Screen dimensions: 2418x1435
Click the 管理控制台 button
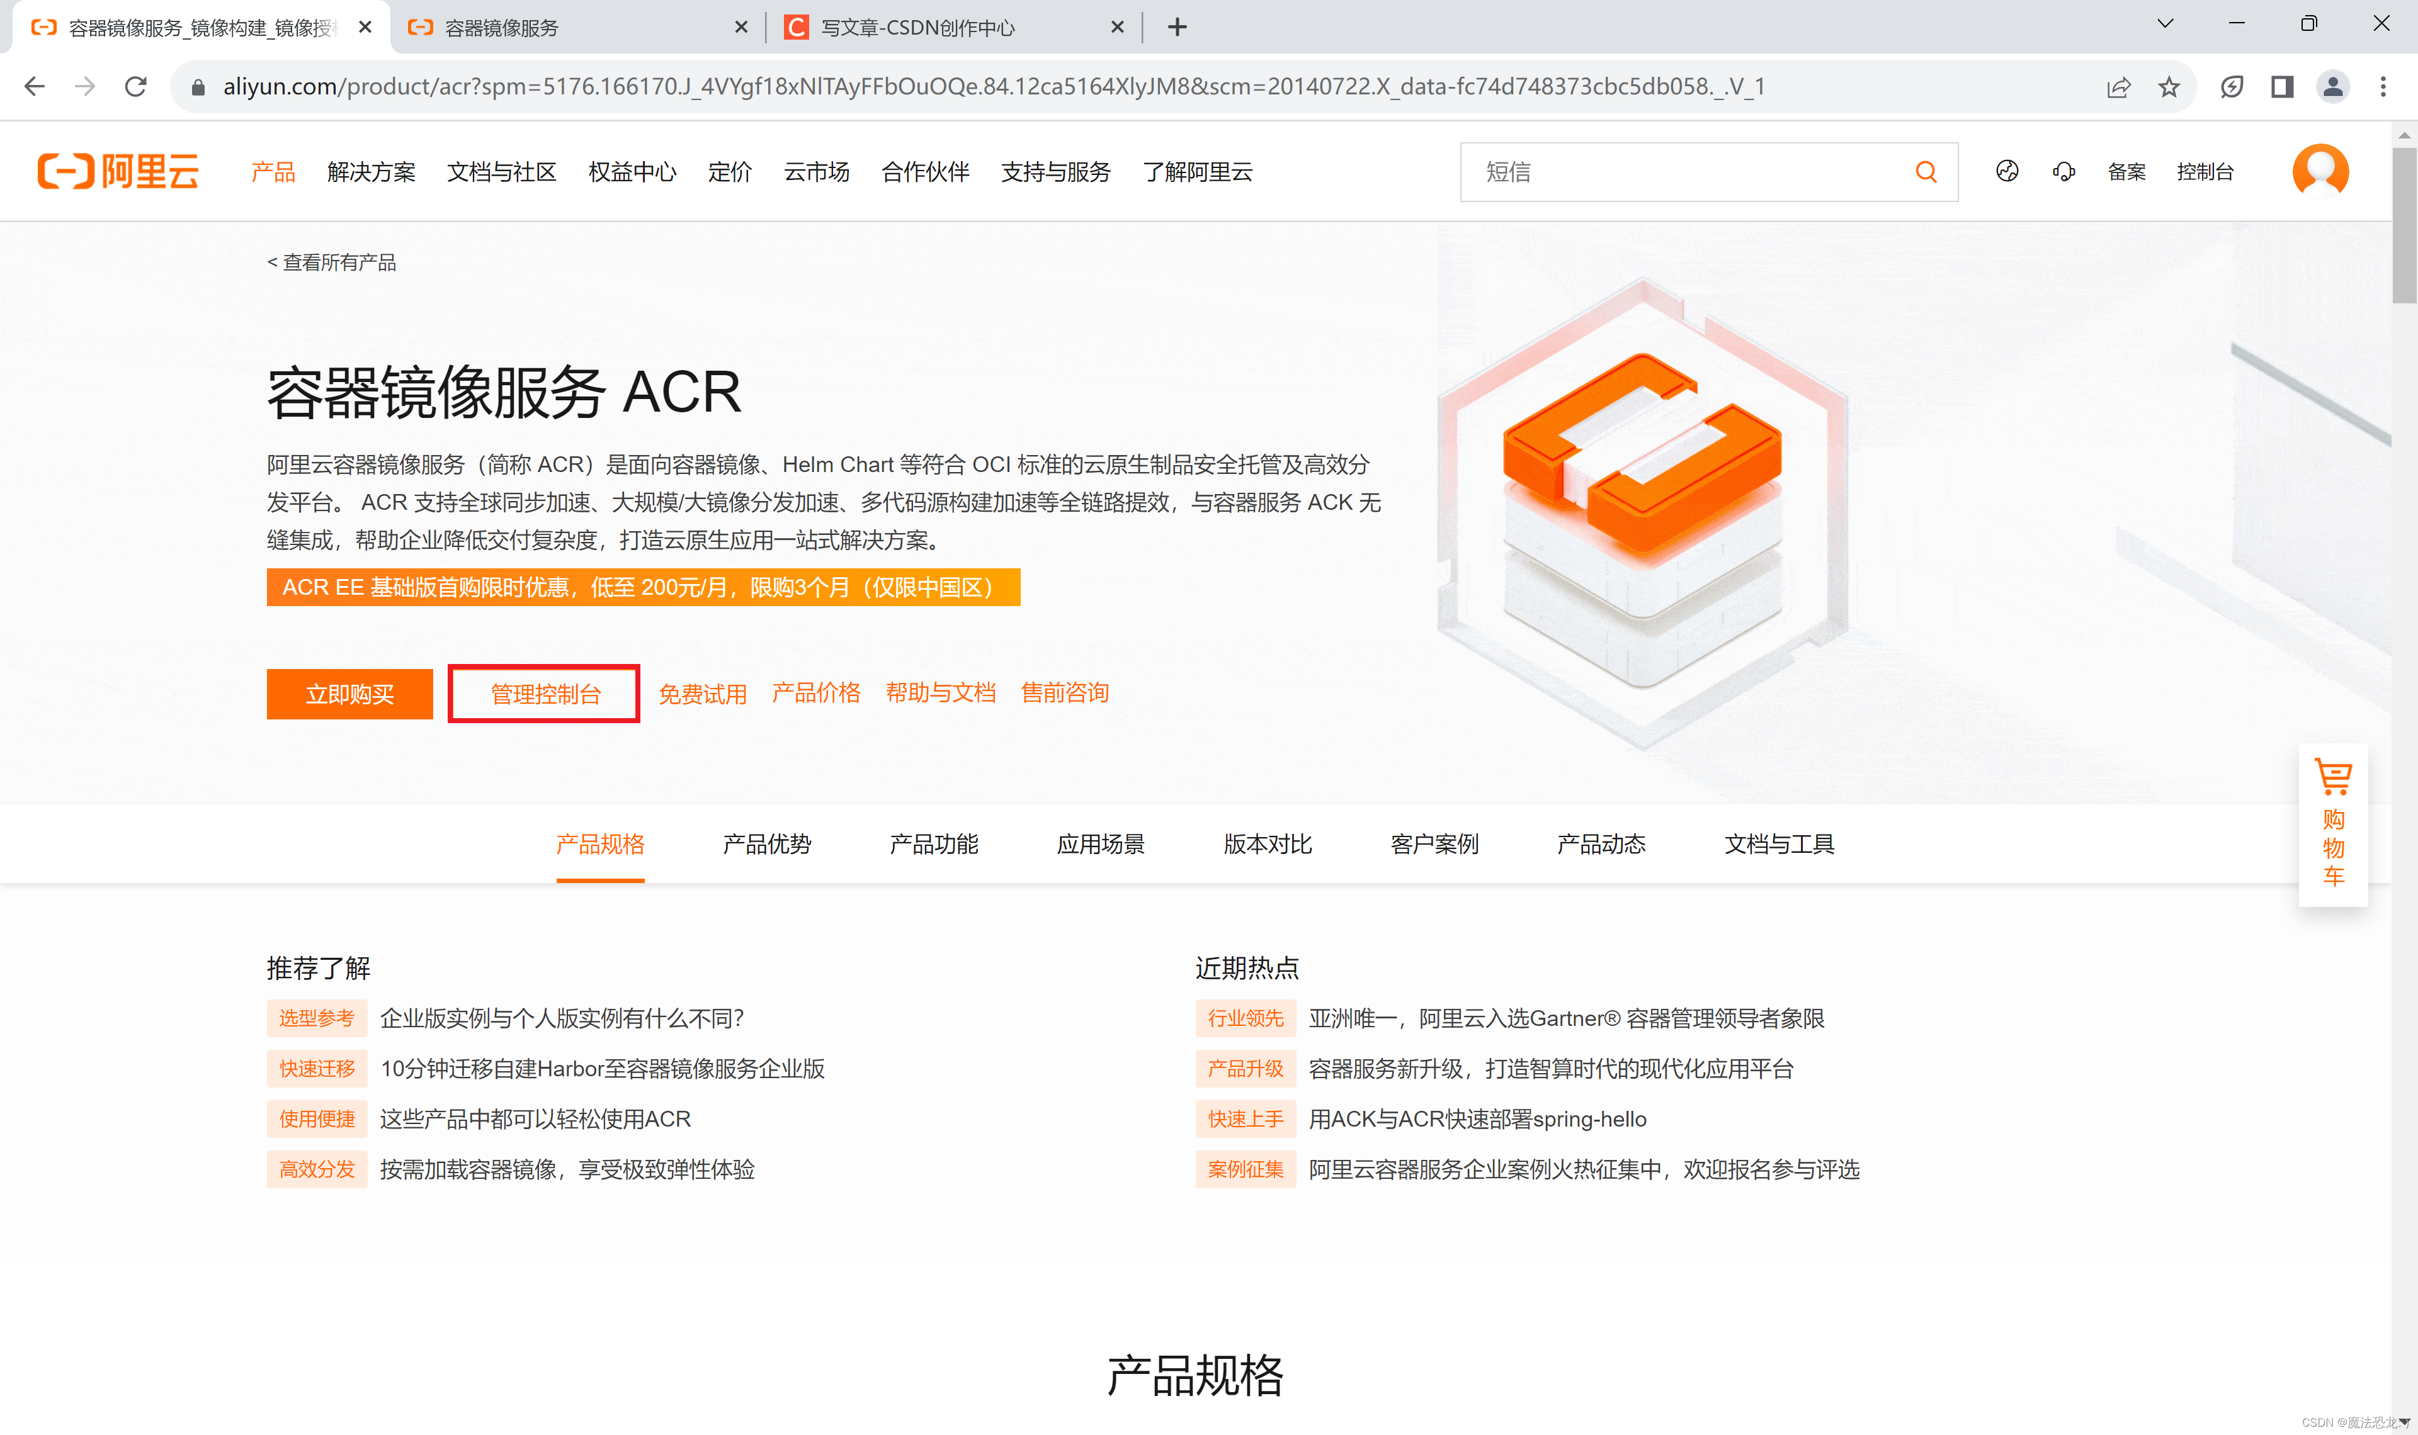[x=545, y=694]
